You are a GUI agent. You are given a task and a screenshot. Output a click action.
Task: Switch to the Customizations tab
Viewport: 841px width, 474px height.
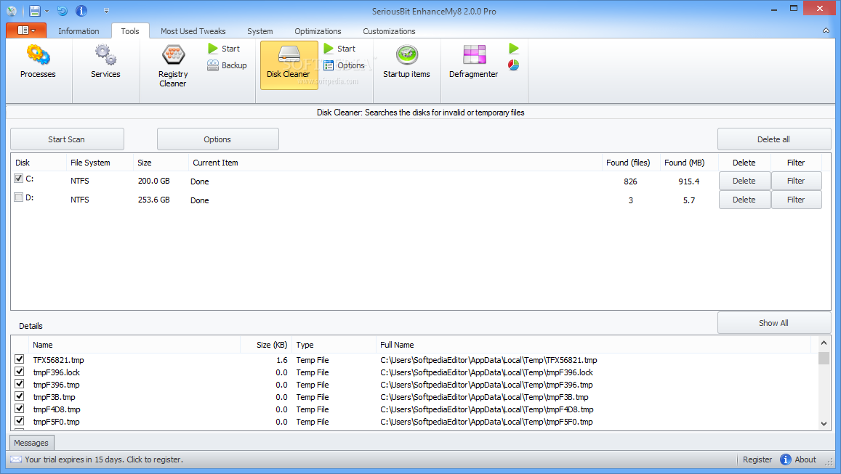[x=389, y=31]
